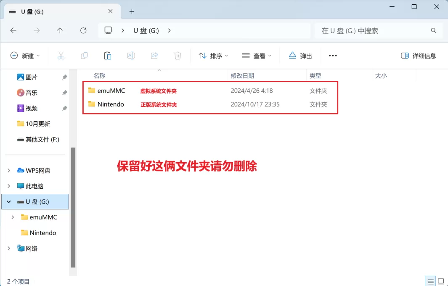Copy the selection using the copy icon

pyautogui.click(x=84, y=55)
